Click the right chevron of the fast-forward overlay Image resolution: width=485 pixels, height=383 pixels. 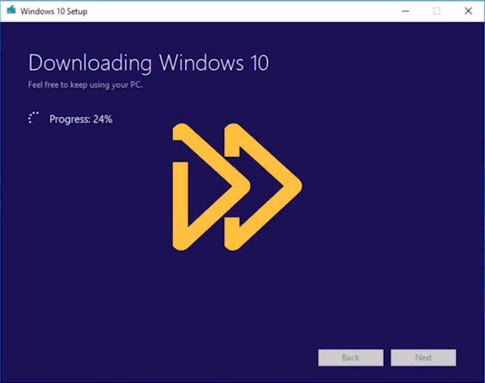pos(264,187)
